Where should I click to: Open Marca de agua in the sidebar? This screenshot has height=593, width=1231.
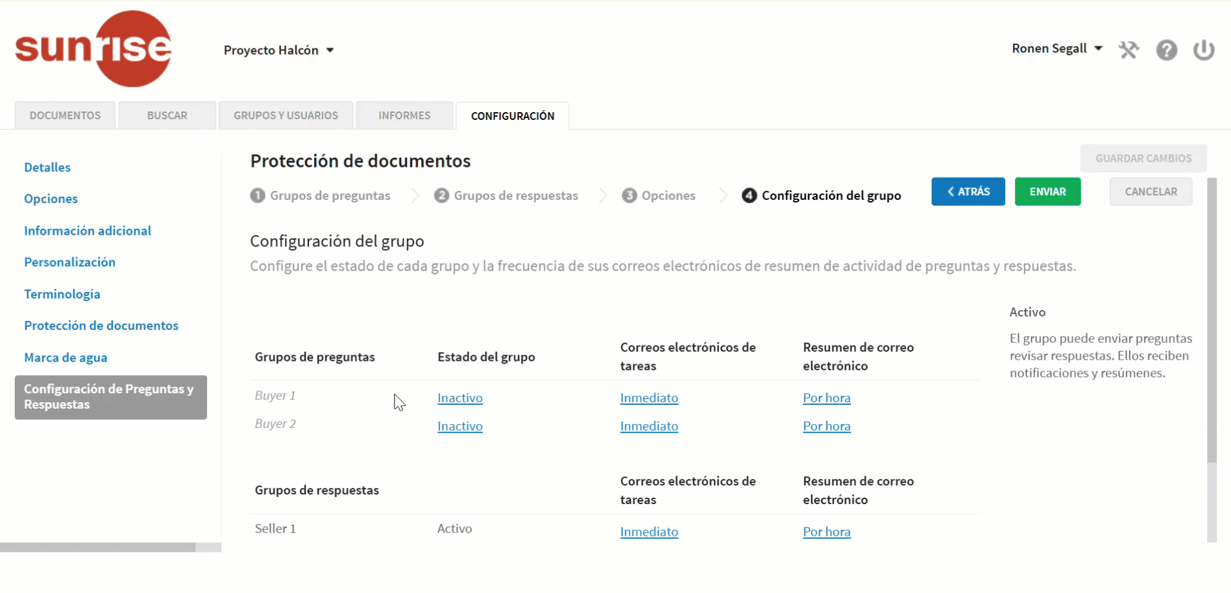66,358
